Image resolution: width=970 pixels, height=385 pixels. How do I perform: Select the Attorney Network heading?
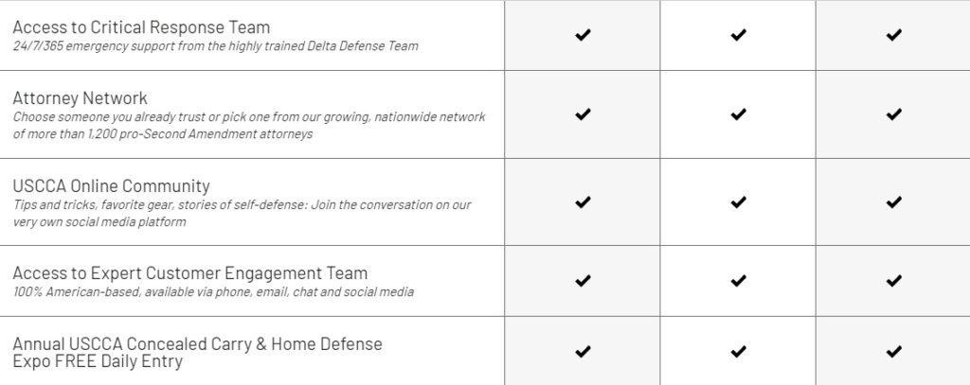pyautogui.click(x=80, y=98)
